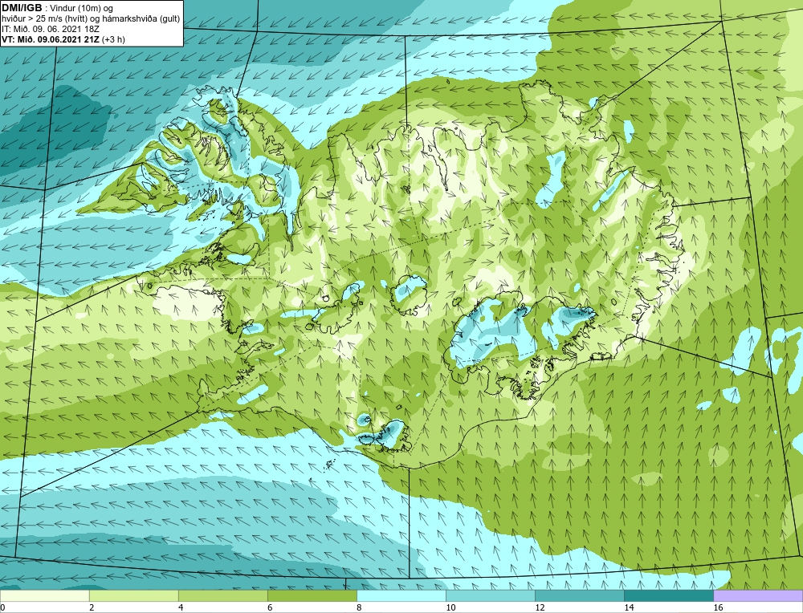Click the 0–2 m/s palest legend swatch
803x613 pixels.
[x=44, y=595]
